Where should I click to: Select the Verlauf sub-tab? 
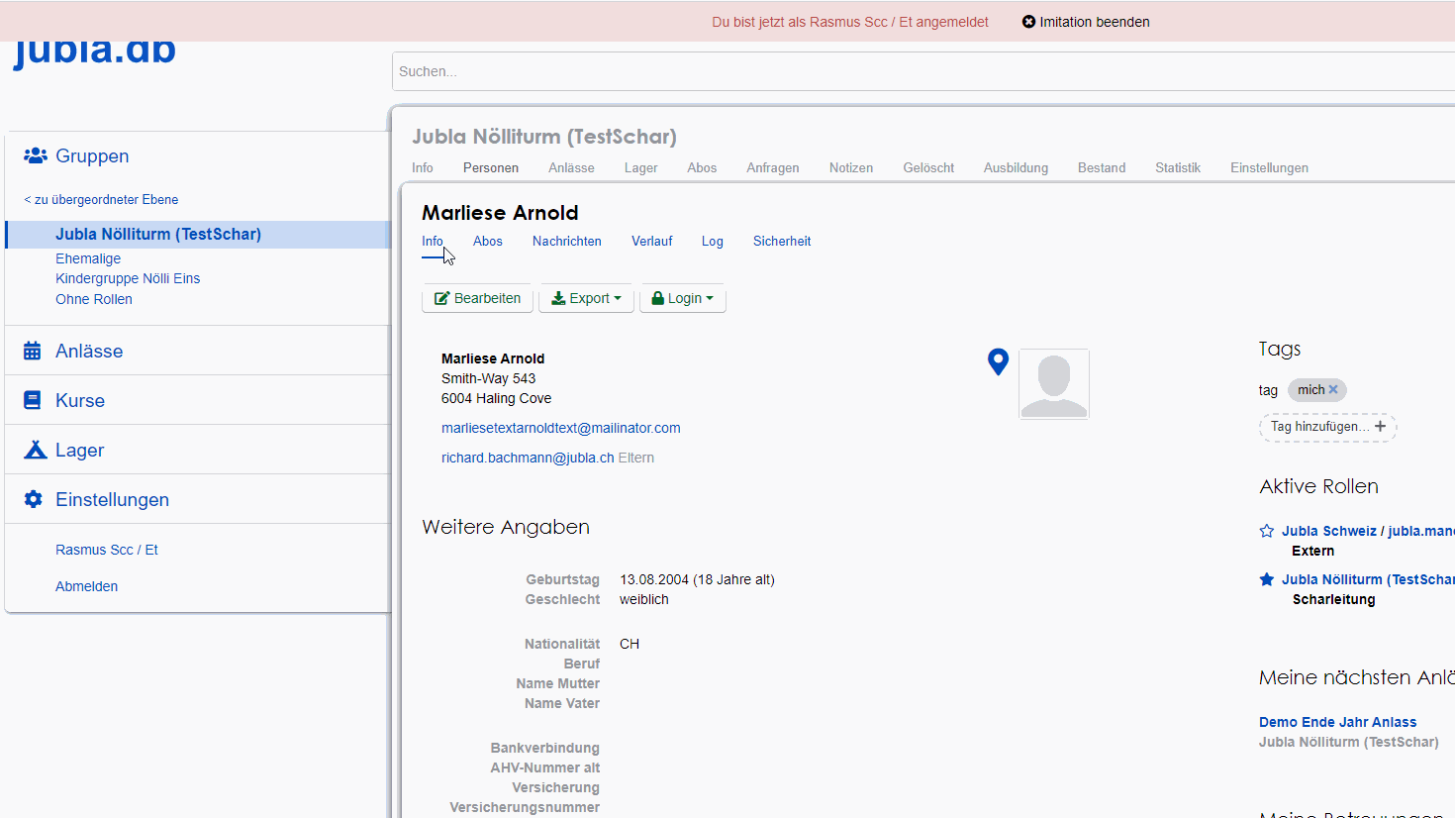coord(652,241)
